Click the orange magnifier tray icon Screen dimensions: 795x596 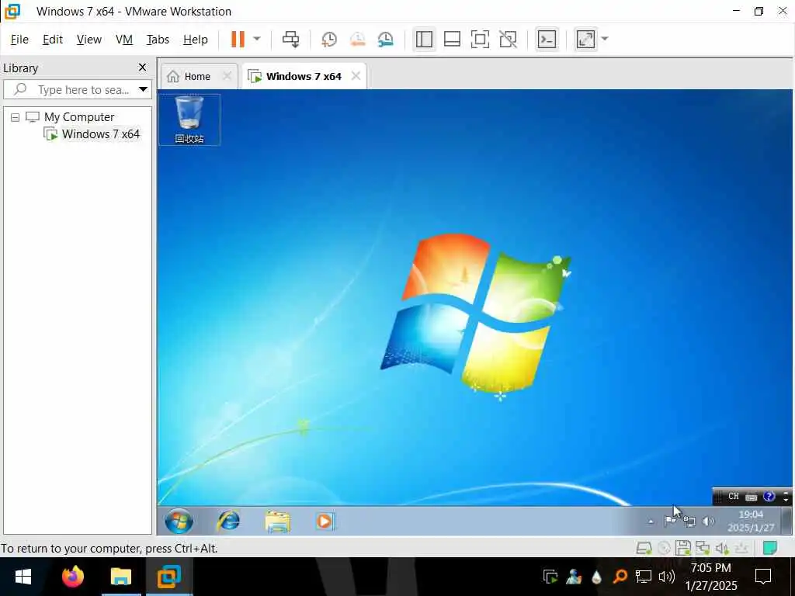click(620, 577)
